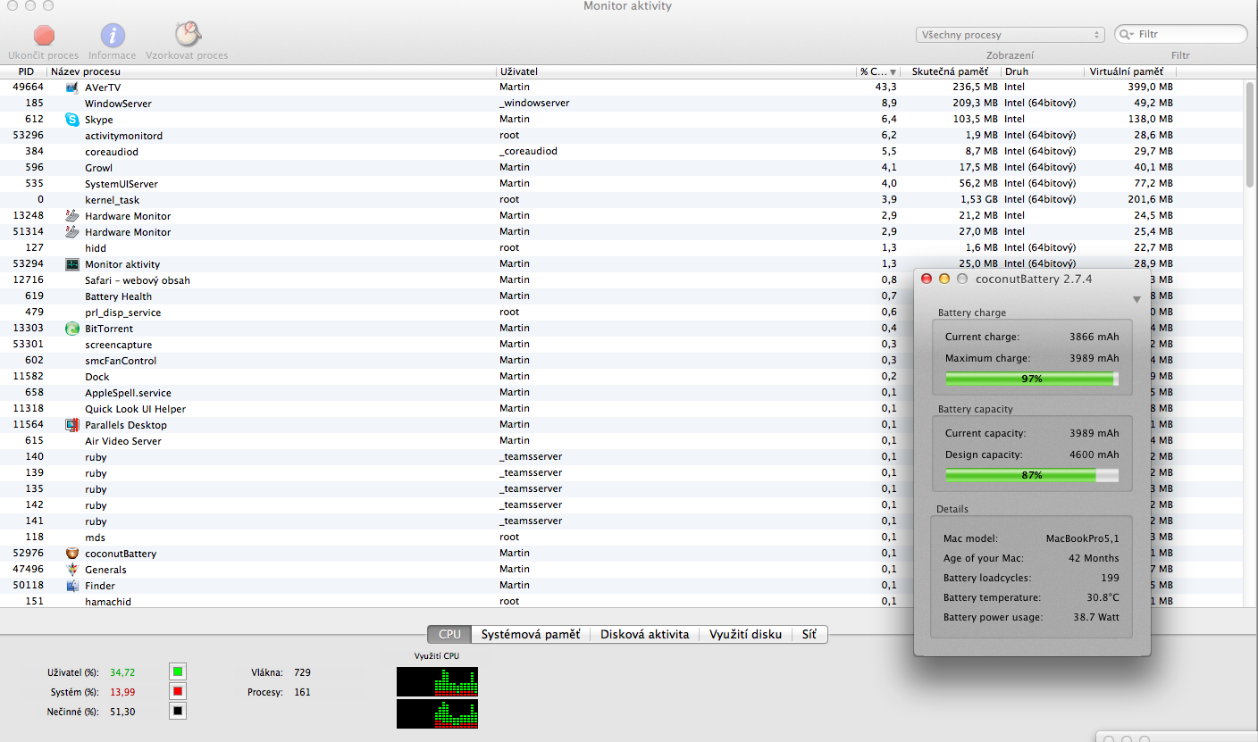This screenshot has height=742, width=1258.
Task: Select the kernel_task process row
Action: [x=622, y=200]
